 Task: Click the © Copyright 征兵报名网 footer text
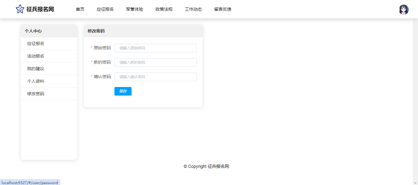(x=206, y=166)
